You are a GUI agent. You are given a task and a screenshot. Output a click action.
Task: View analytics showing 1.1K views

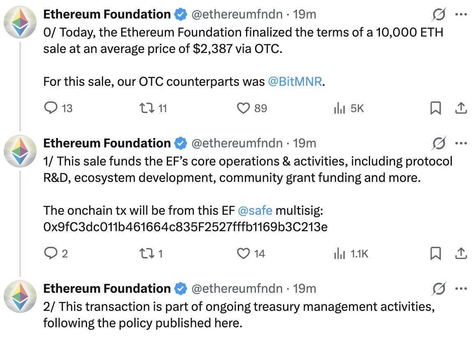click(x=339, y=254)
